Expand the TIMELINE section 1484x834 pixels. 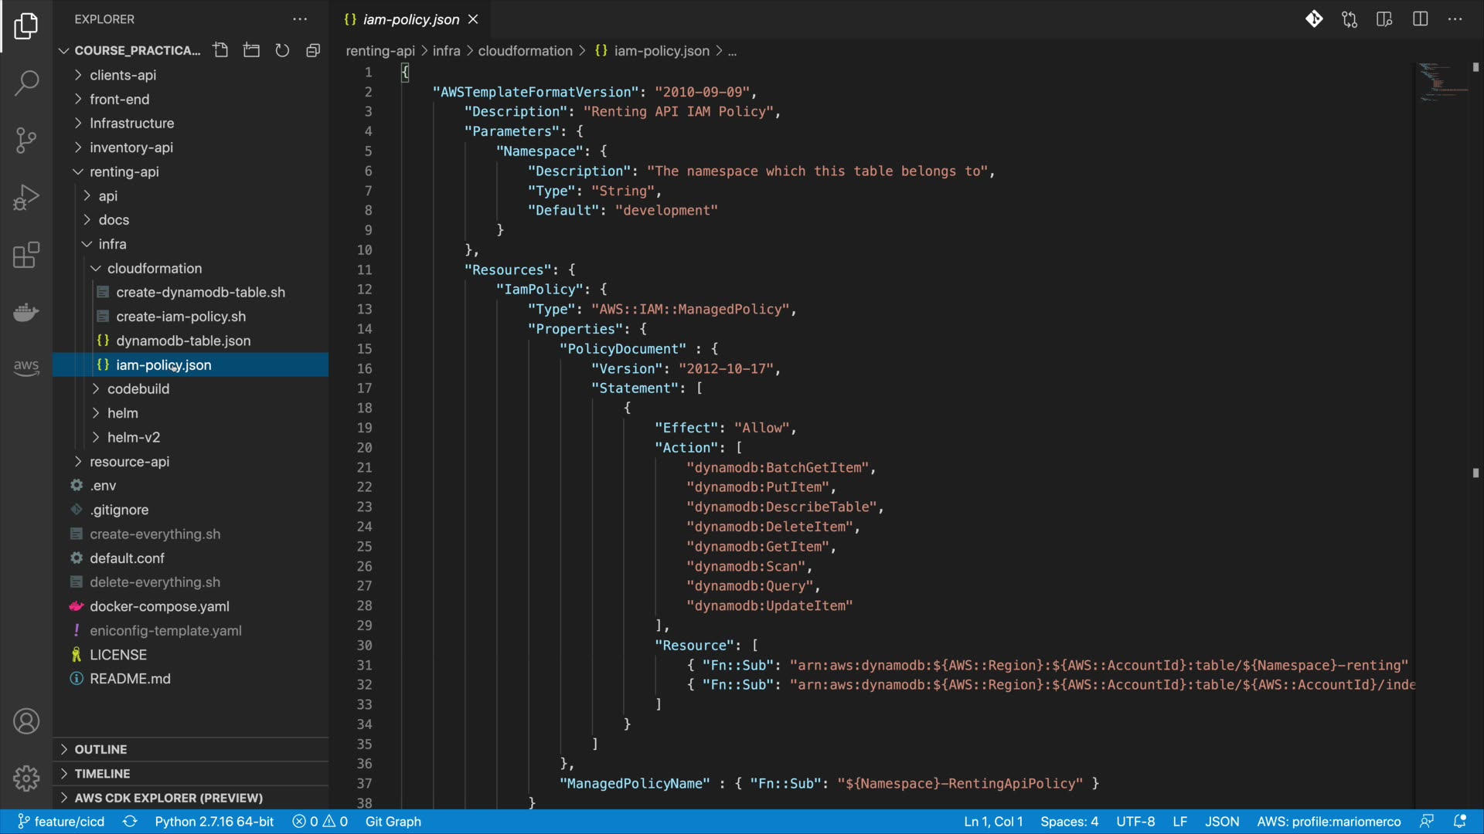102,773
